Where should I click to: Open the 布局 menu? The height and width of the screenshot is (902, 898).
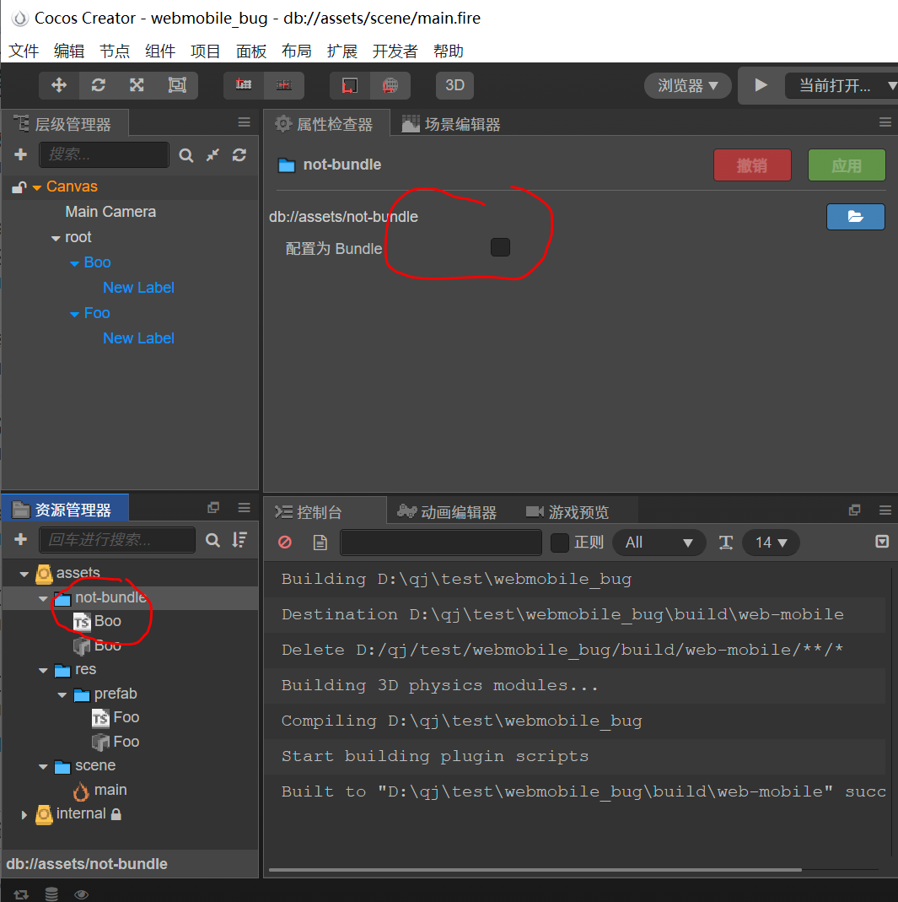[297, 51]
